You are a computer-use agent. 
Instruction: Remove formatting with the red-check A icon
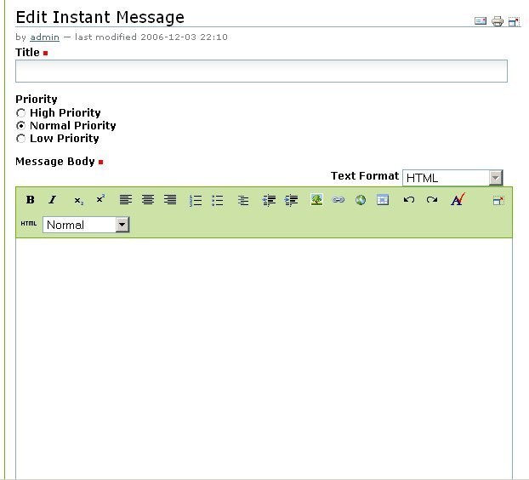[x=458, y=200]
